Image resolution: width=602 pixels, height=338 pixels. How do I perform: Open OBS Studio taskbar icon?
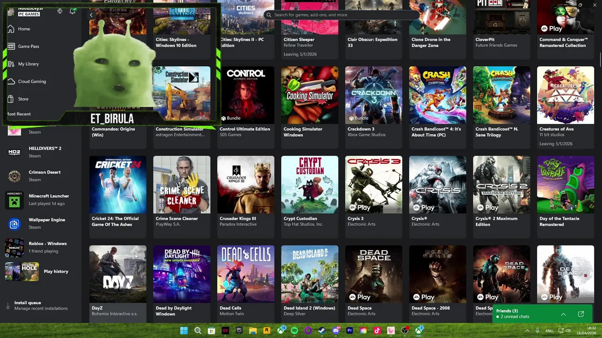tap(404, 331)
